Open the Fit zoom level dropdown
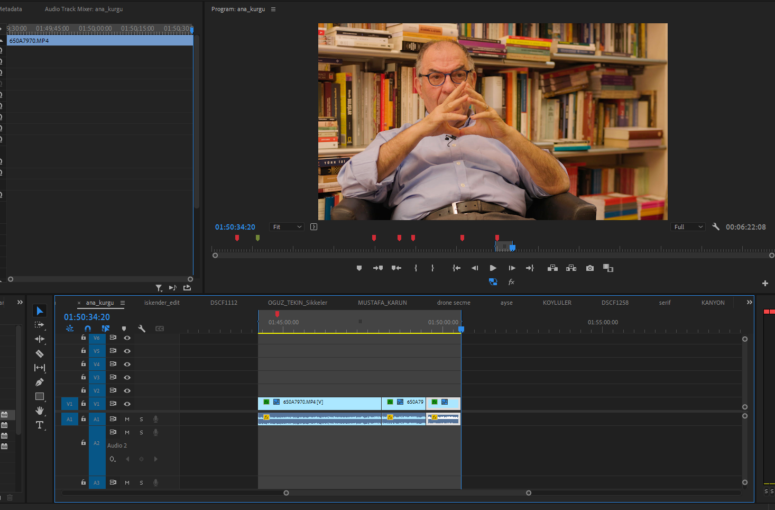775x510 pixels. coord(286,226)
